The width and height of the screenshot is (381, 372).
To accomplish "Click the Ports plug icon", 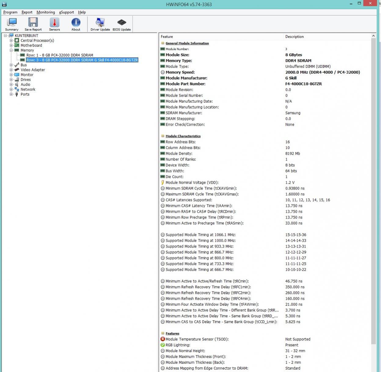I will click(17, 94).
